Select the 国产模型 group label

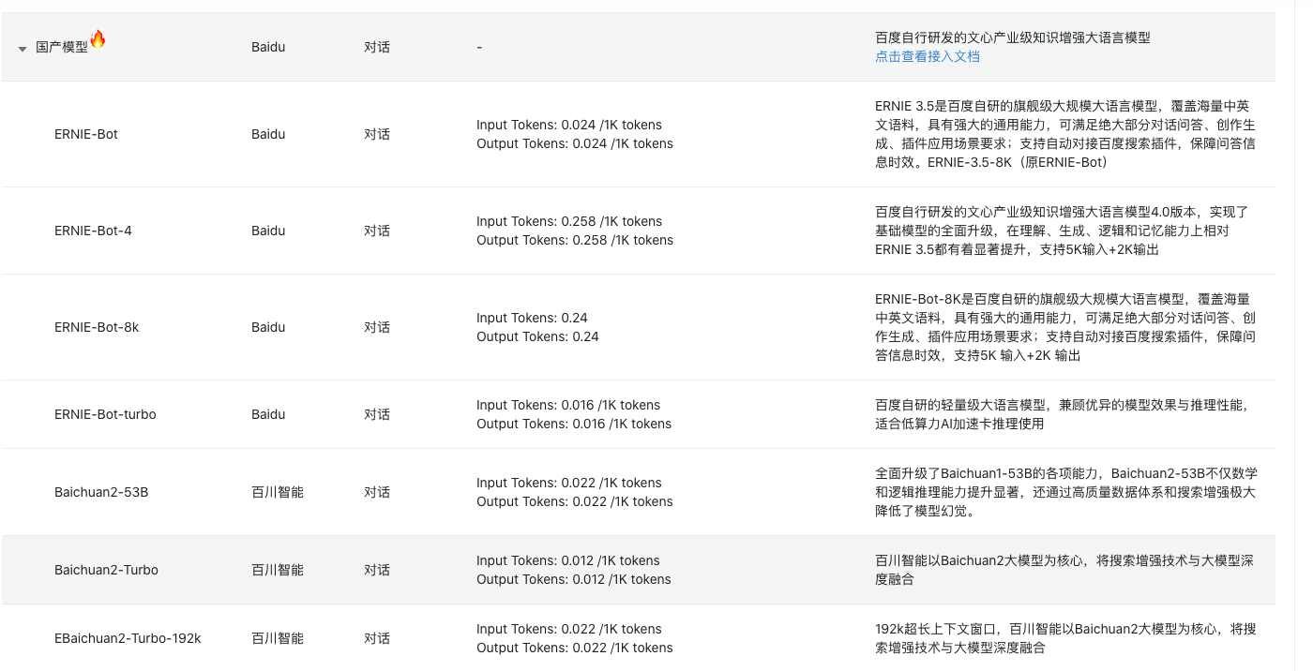click(x=62, y=47)
